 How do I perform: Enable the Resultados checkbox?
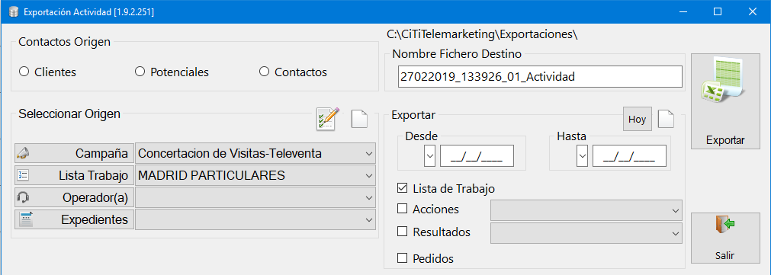[x=402, y=232]
